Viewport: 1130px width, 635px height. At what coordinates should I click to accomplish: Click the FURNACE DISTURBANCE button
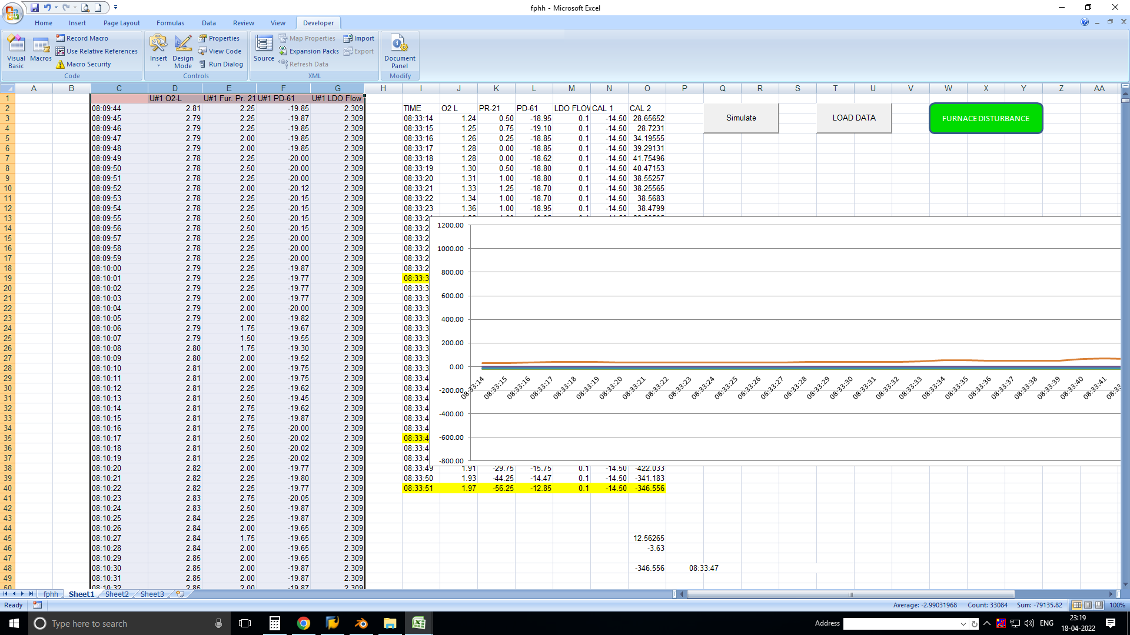[x=986, y=118]
